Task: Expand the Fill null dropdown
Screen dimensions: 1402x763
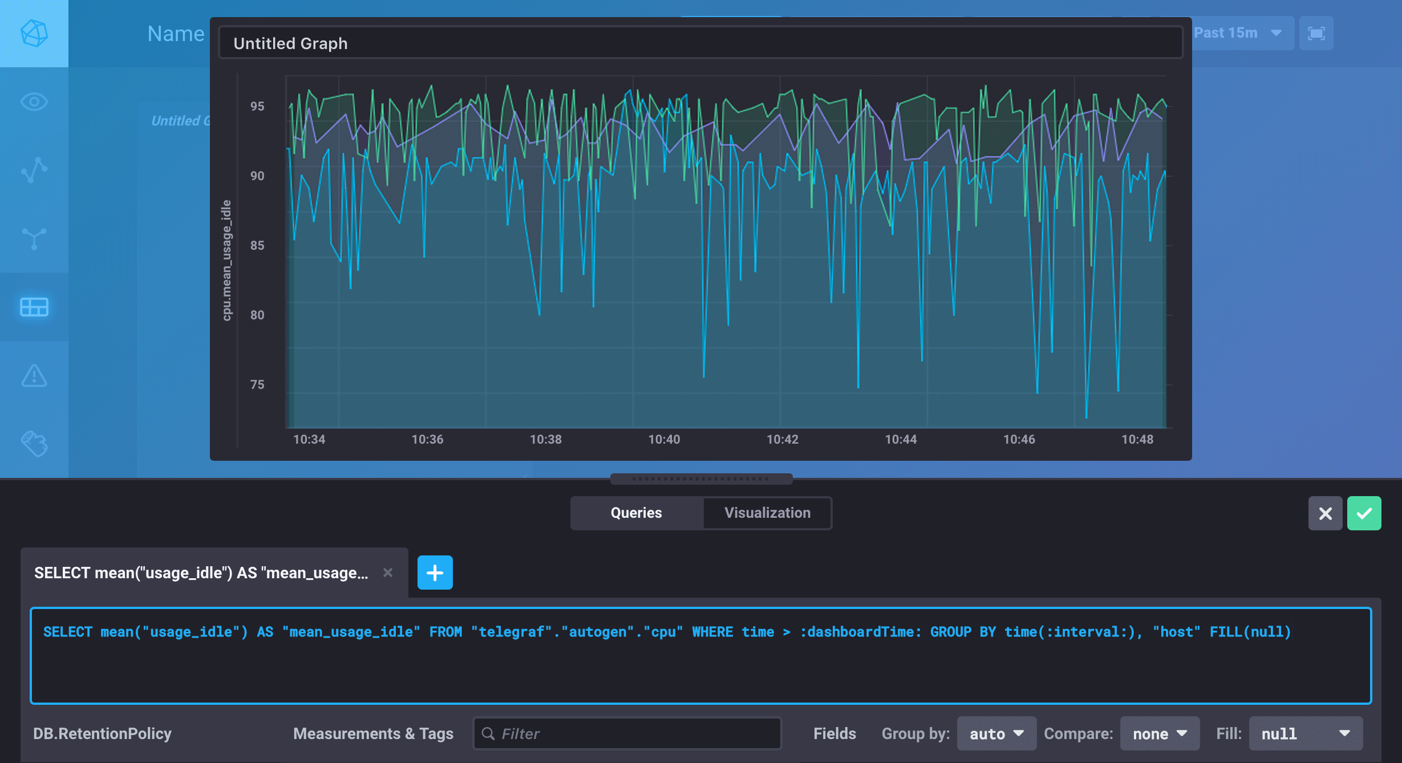Action: (x=1305, y=733)
